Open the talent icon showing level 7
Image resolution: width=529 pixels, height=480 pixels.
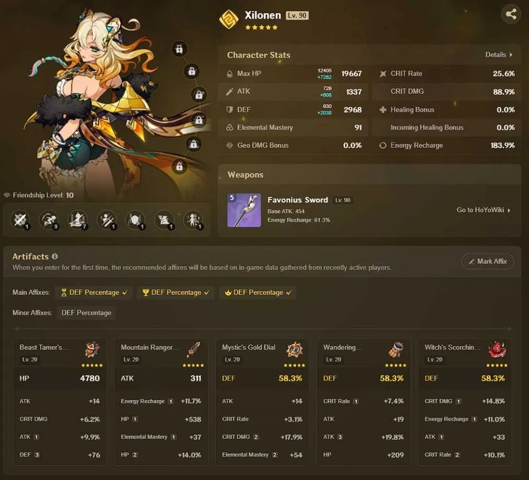click(78, 220)
